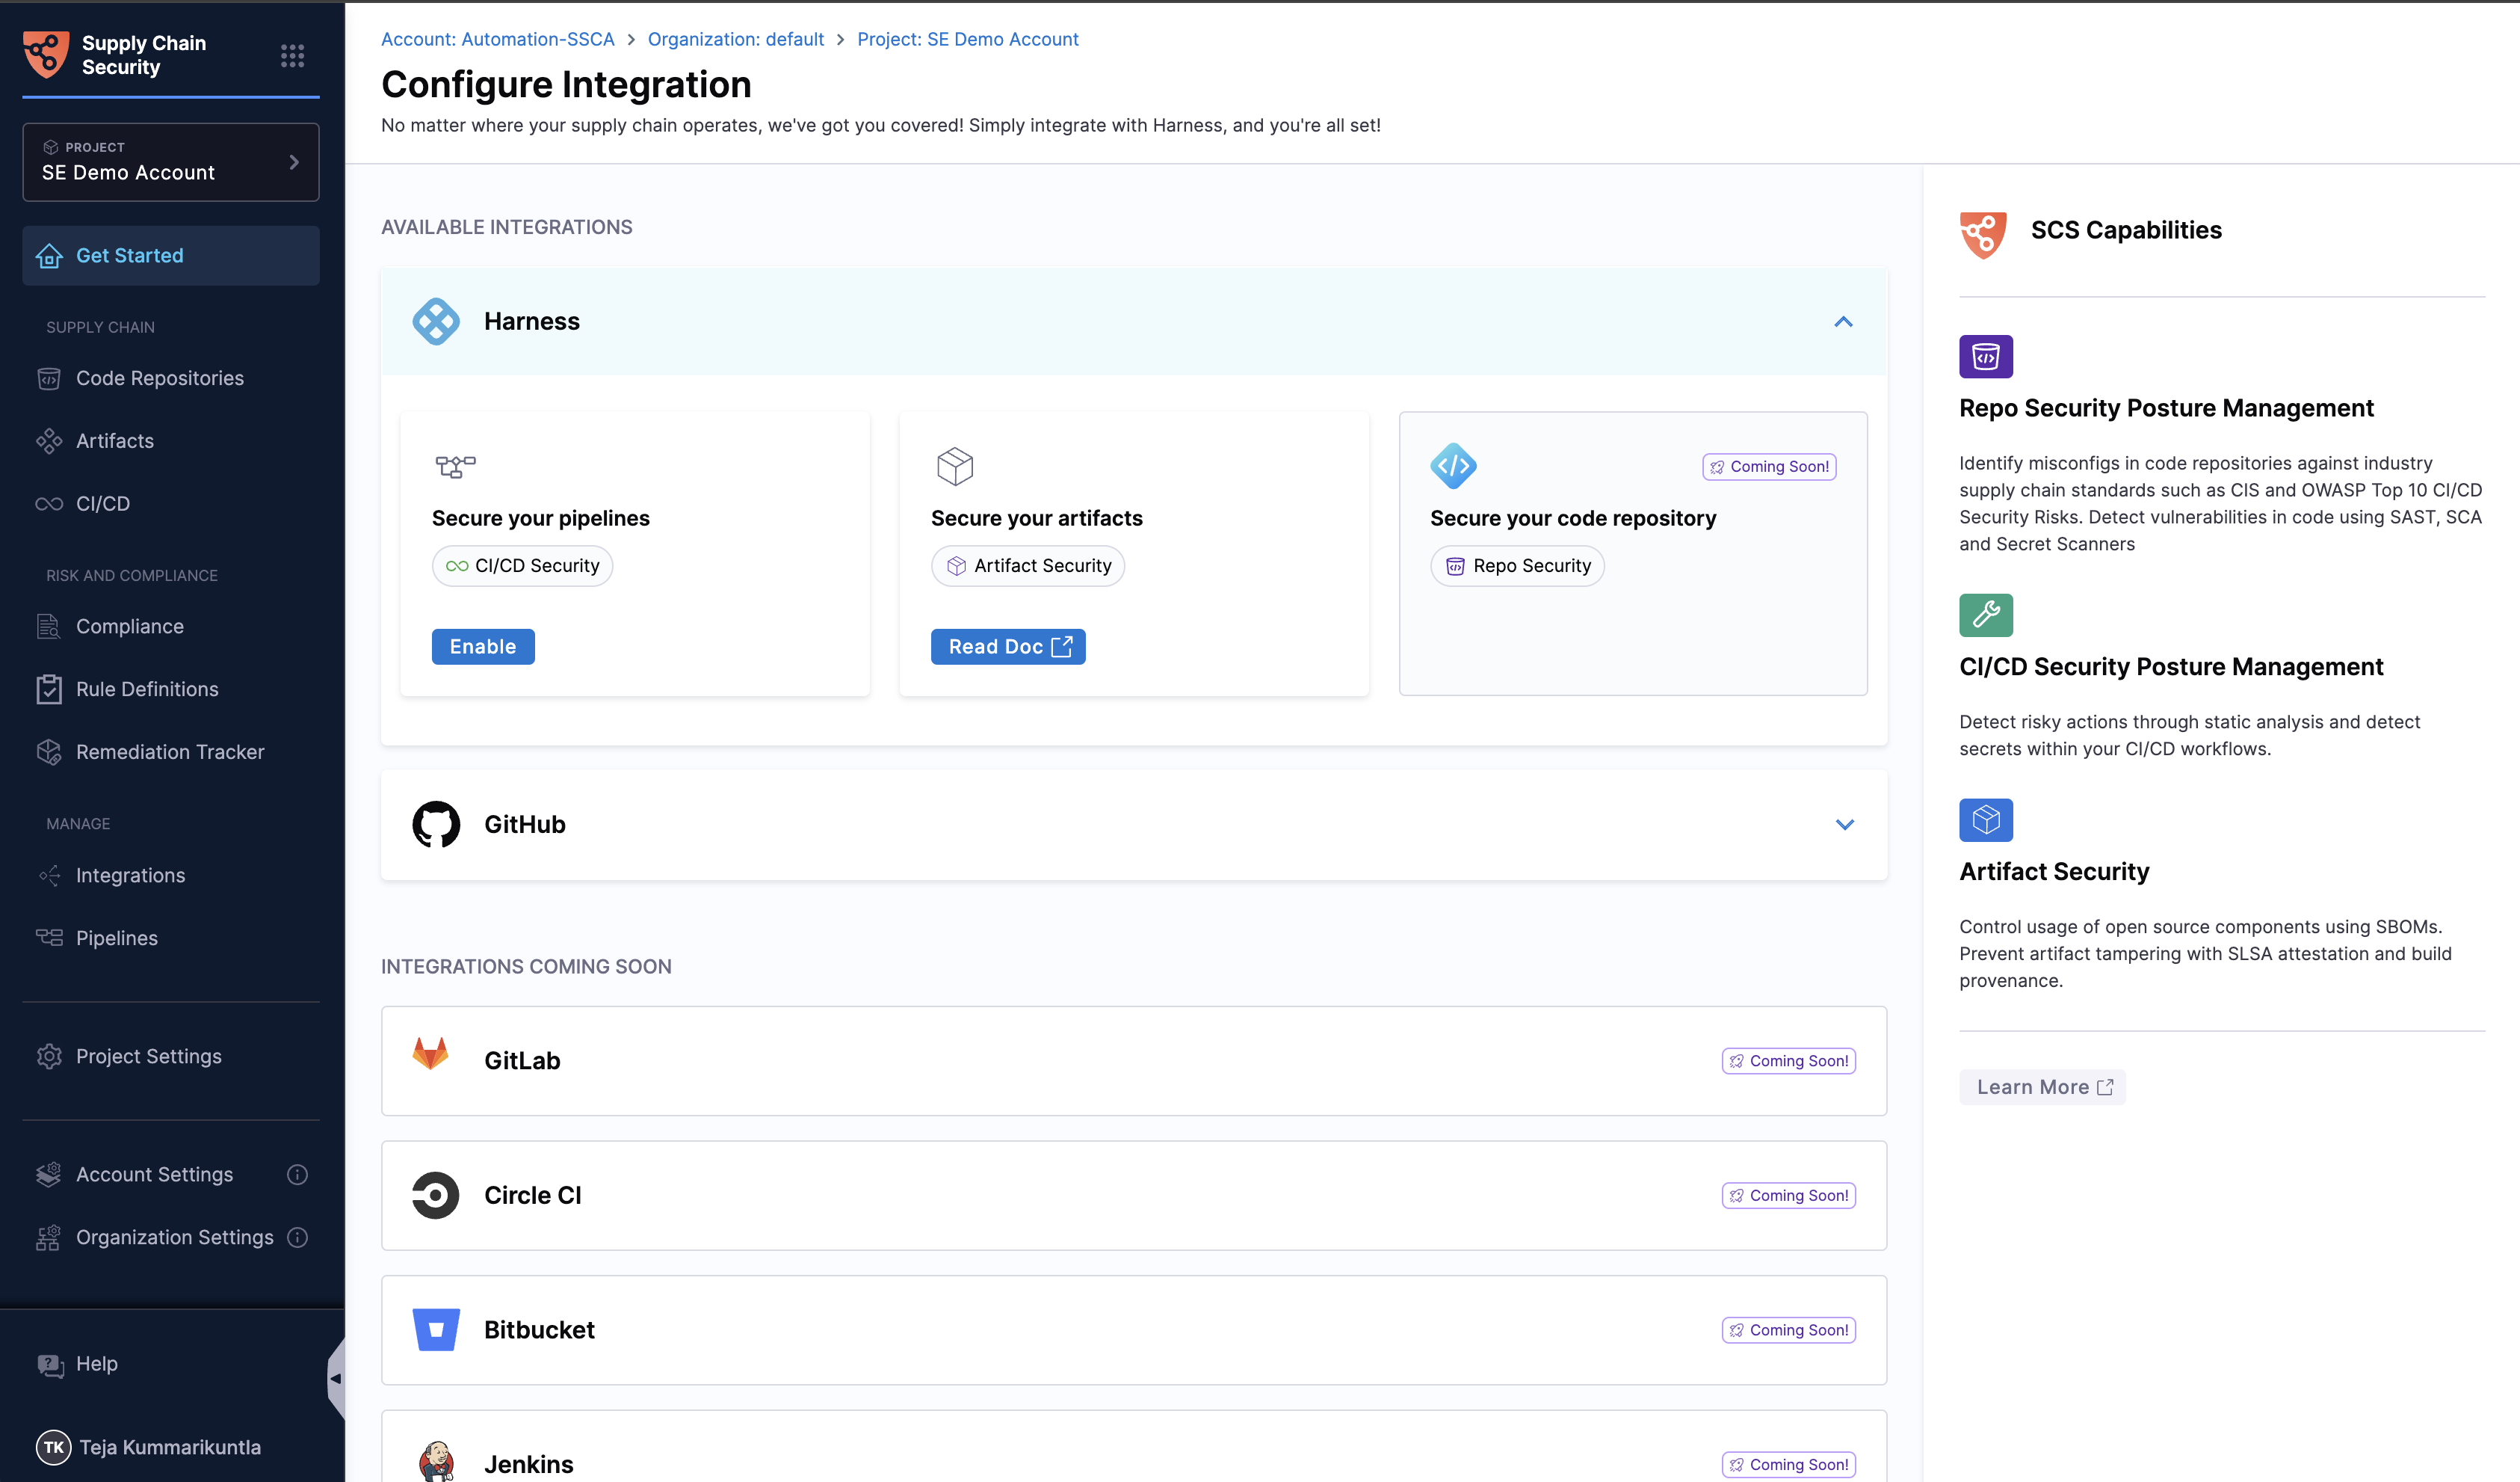Click the Harness logo icon
2520x1482 pixels.
click(x=436, y=322)
